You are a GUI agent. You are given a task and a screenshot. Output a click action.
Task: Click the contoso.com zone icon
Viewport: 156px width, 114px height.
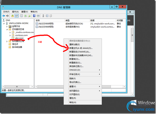[13, 35]
